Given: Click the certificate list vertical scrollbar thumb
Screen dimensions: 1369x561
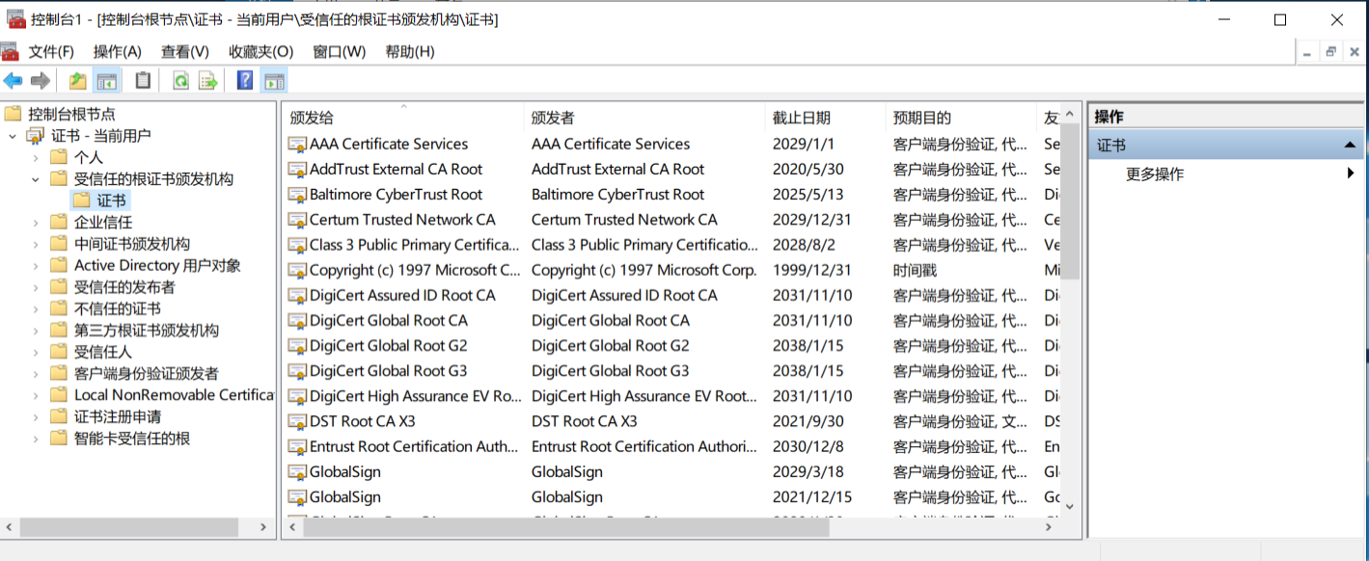Looking at the screenshot, I should 1070,203.
